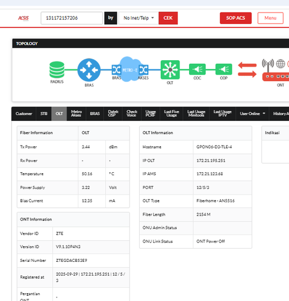Click the red CEK button
This screenshot has height=301, width=289.
coord(168,18)
